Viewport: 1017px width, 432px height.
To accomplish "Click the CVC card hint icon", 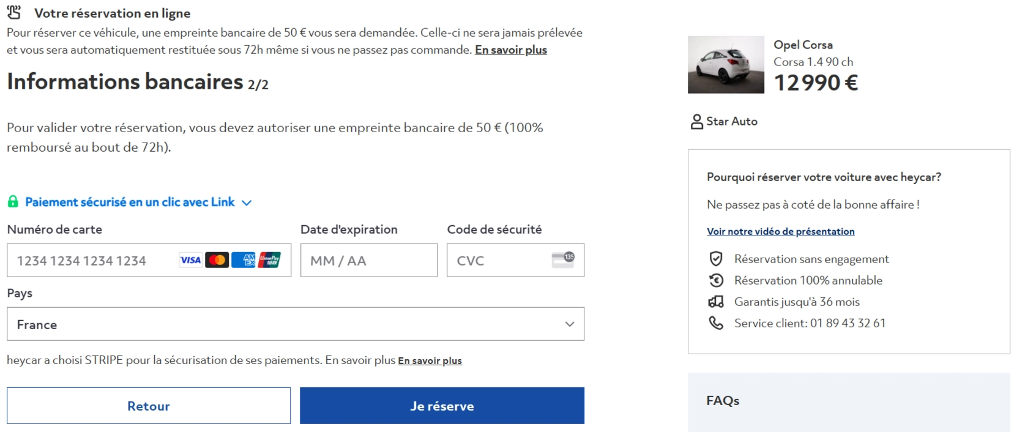I will click(x=563, y=260).
